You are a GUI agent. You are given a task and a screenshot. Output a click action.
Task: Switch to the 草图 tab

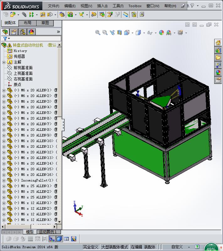(45, 23)
